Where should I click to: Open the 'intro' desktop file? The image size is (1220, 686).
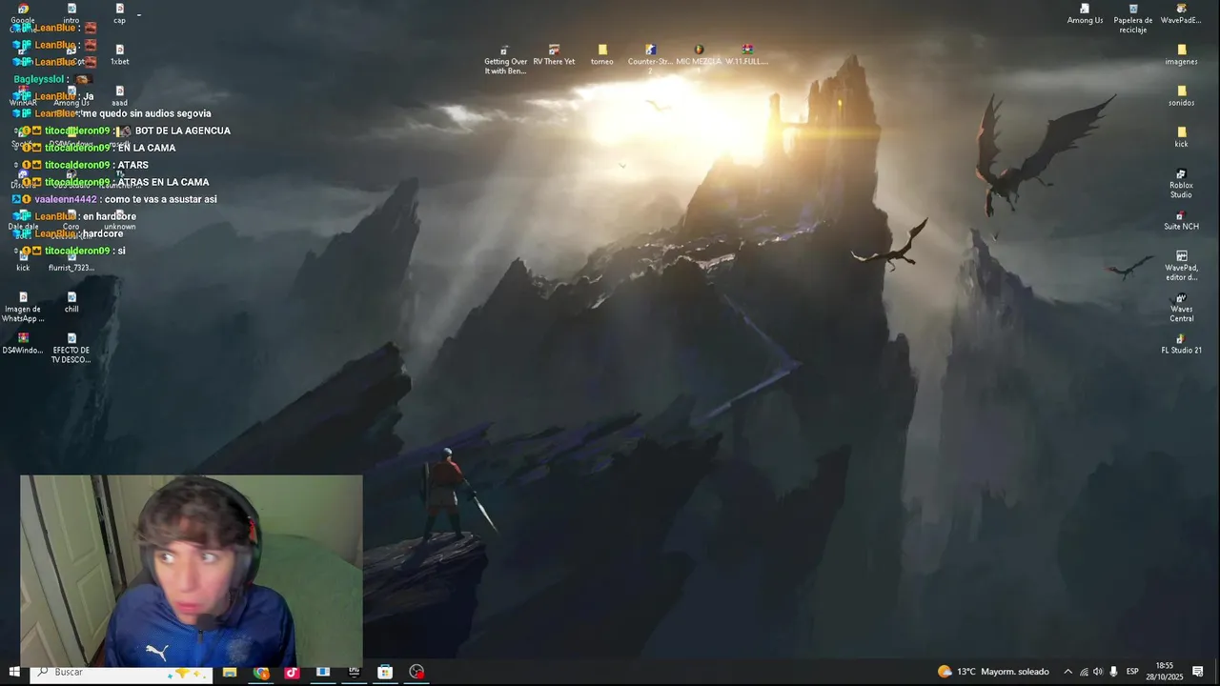coord(71,13)
